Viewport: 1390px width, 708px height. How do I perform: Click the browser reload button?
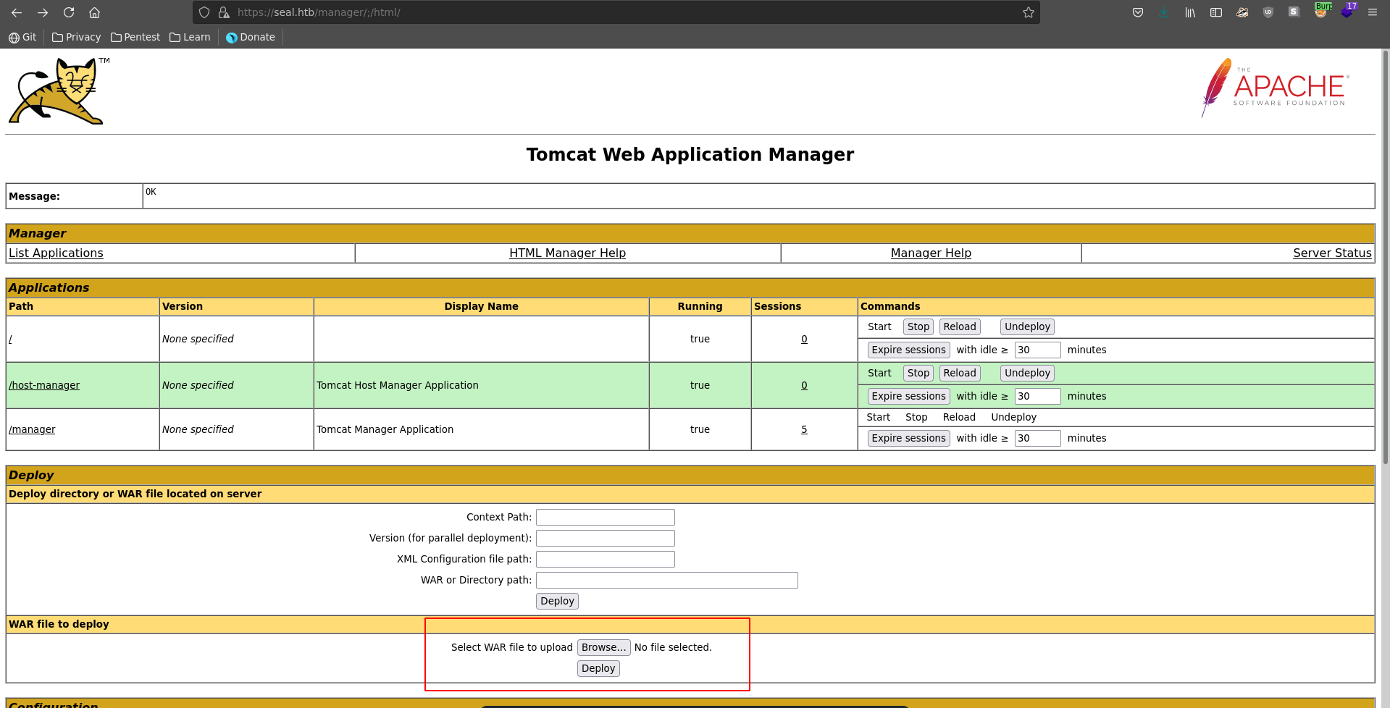click(x=69, y=12)
